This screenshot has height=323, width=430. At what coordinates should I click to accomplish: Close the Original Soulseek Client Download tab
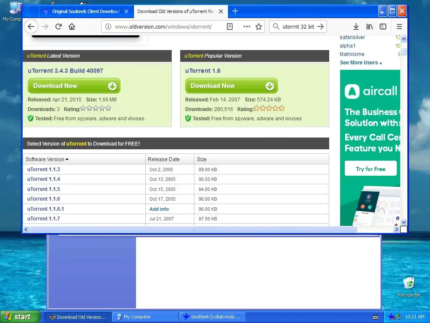click(x=126, y=11)
